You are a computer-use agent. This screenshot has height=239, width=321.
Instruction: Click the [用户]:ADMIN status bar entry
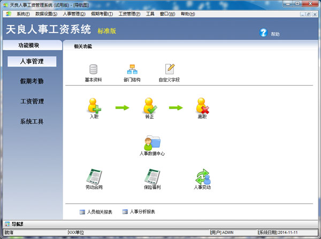(x=222, y=233)
